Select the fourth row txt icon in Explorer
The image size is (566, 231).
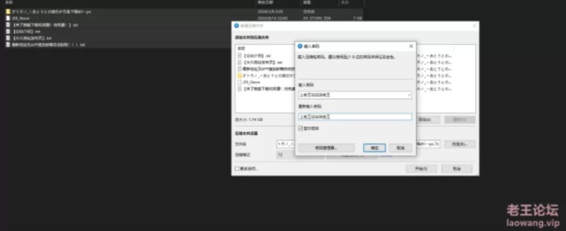pos(8,31)
